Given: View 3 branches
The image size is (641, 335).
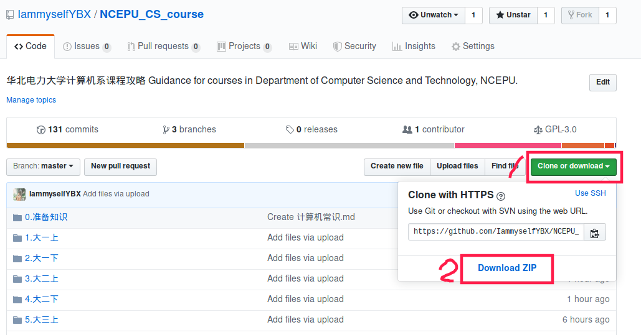Looking at the screenshot, I should point(189,130).
